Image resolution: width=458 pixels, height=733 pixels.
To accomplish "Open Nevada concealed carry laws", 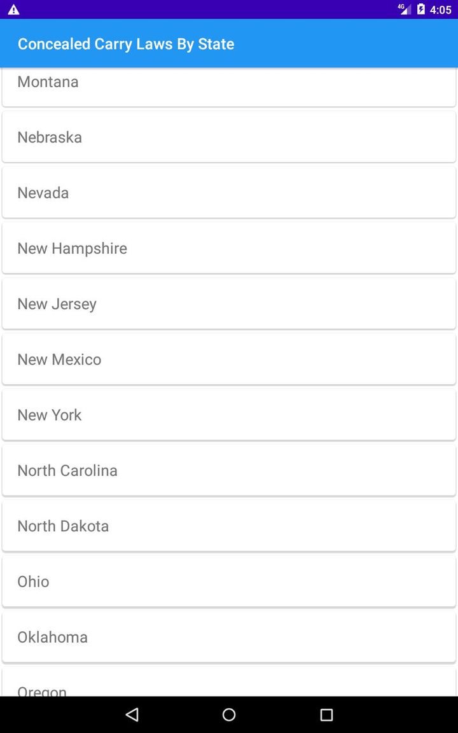I will [229, 192].
